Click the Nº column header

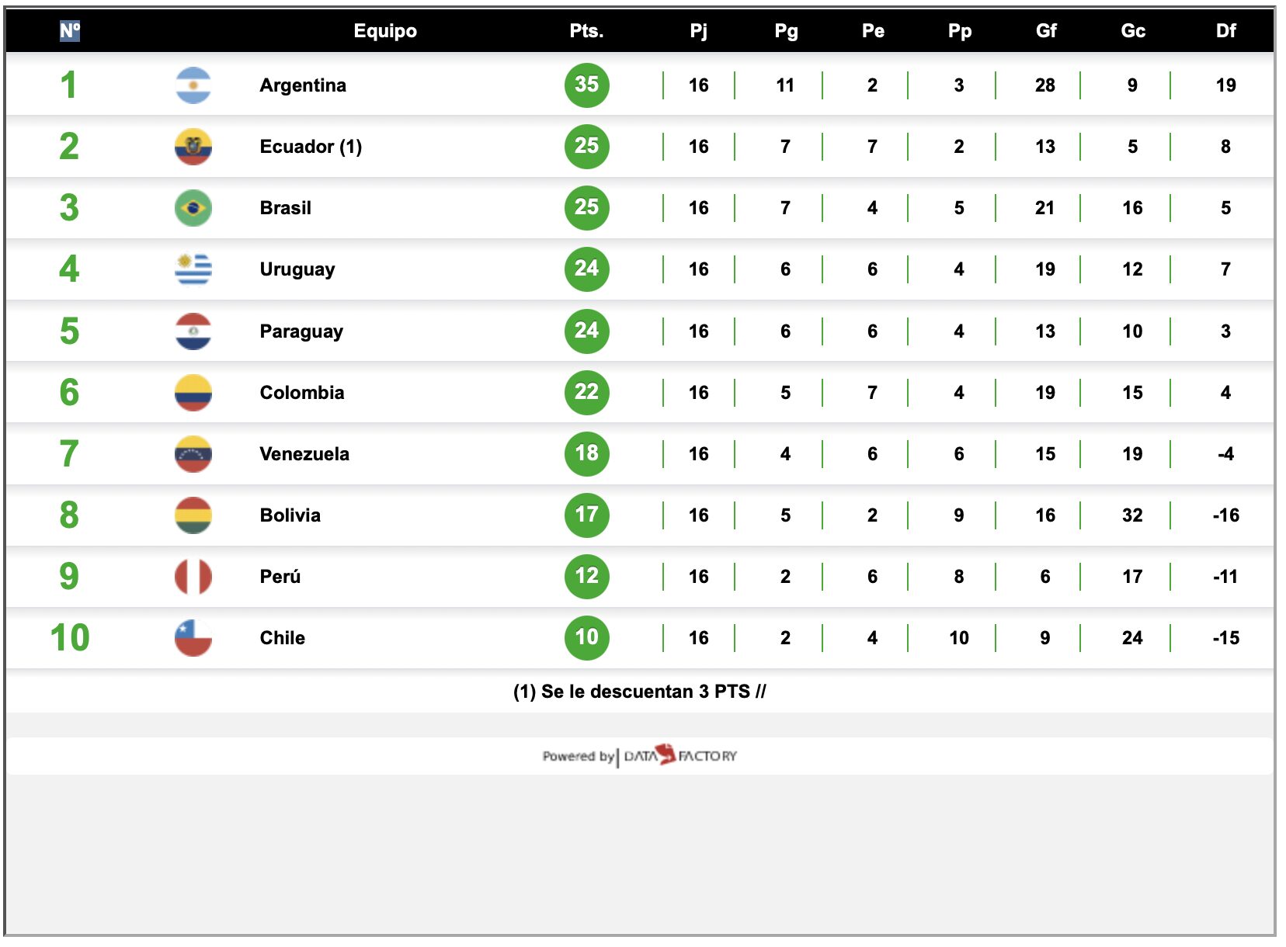70,31
